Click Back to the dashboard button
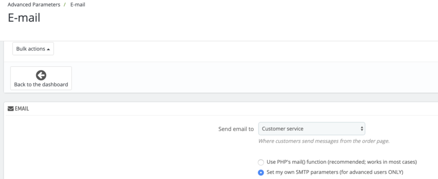This screenshot has width=438, height=179. (x=41, y=79)
